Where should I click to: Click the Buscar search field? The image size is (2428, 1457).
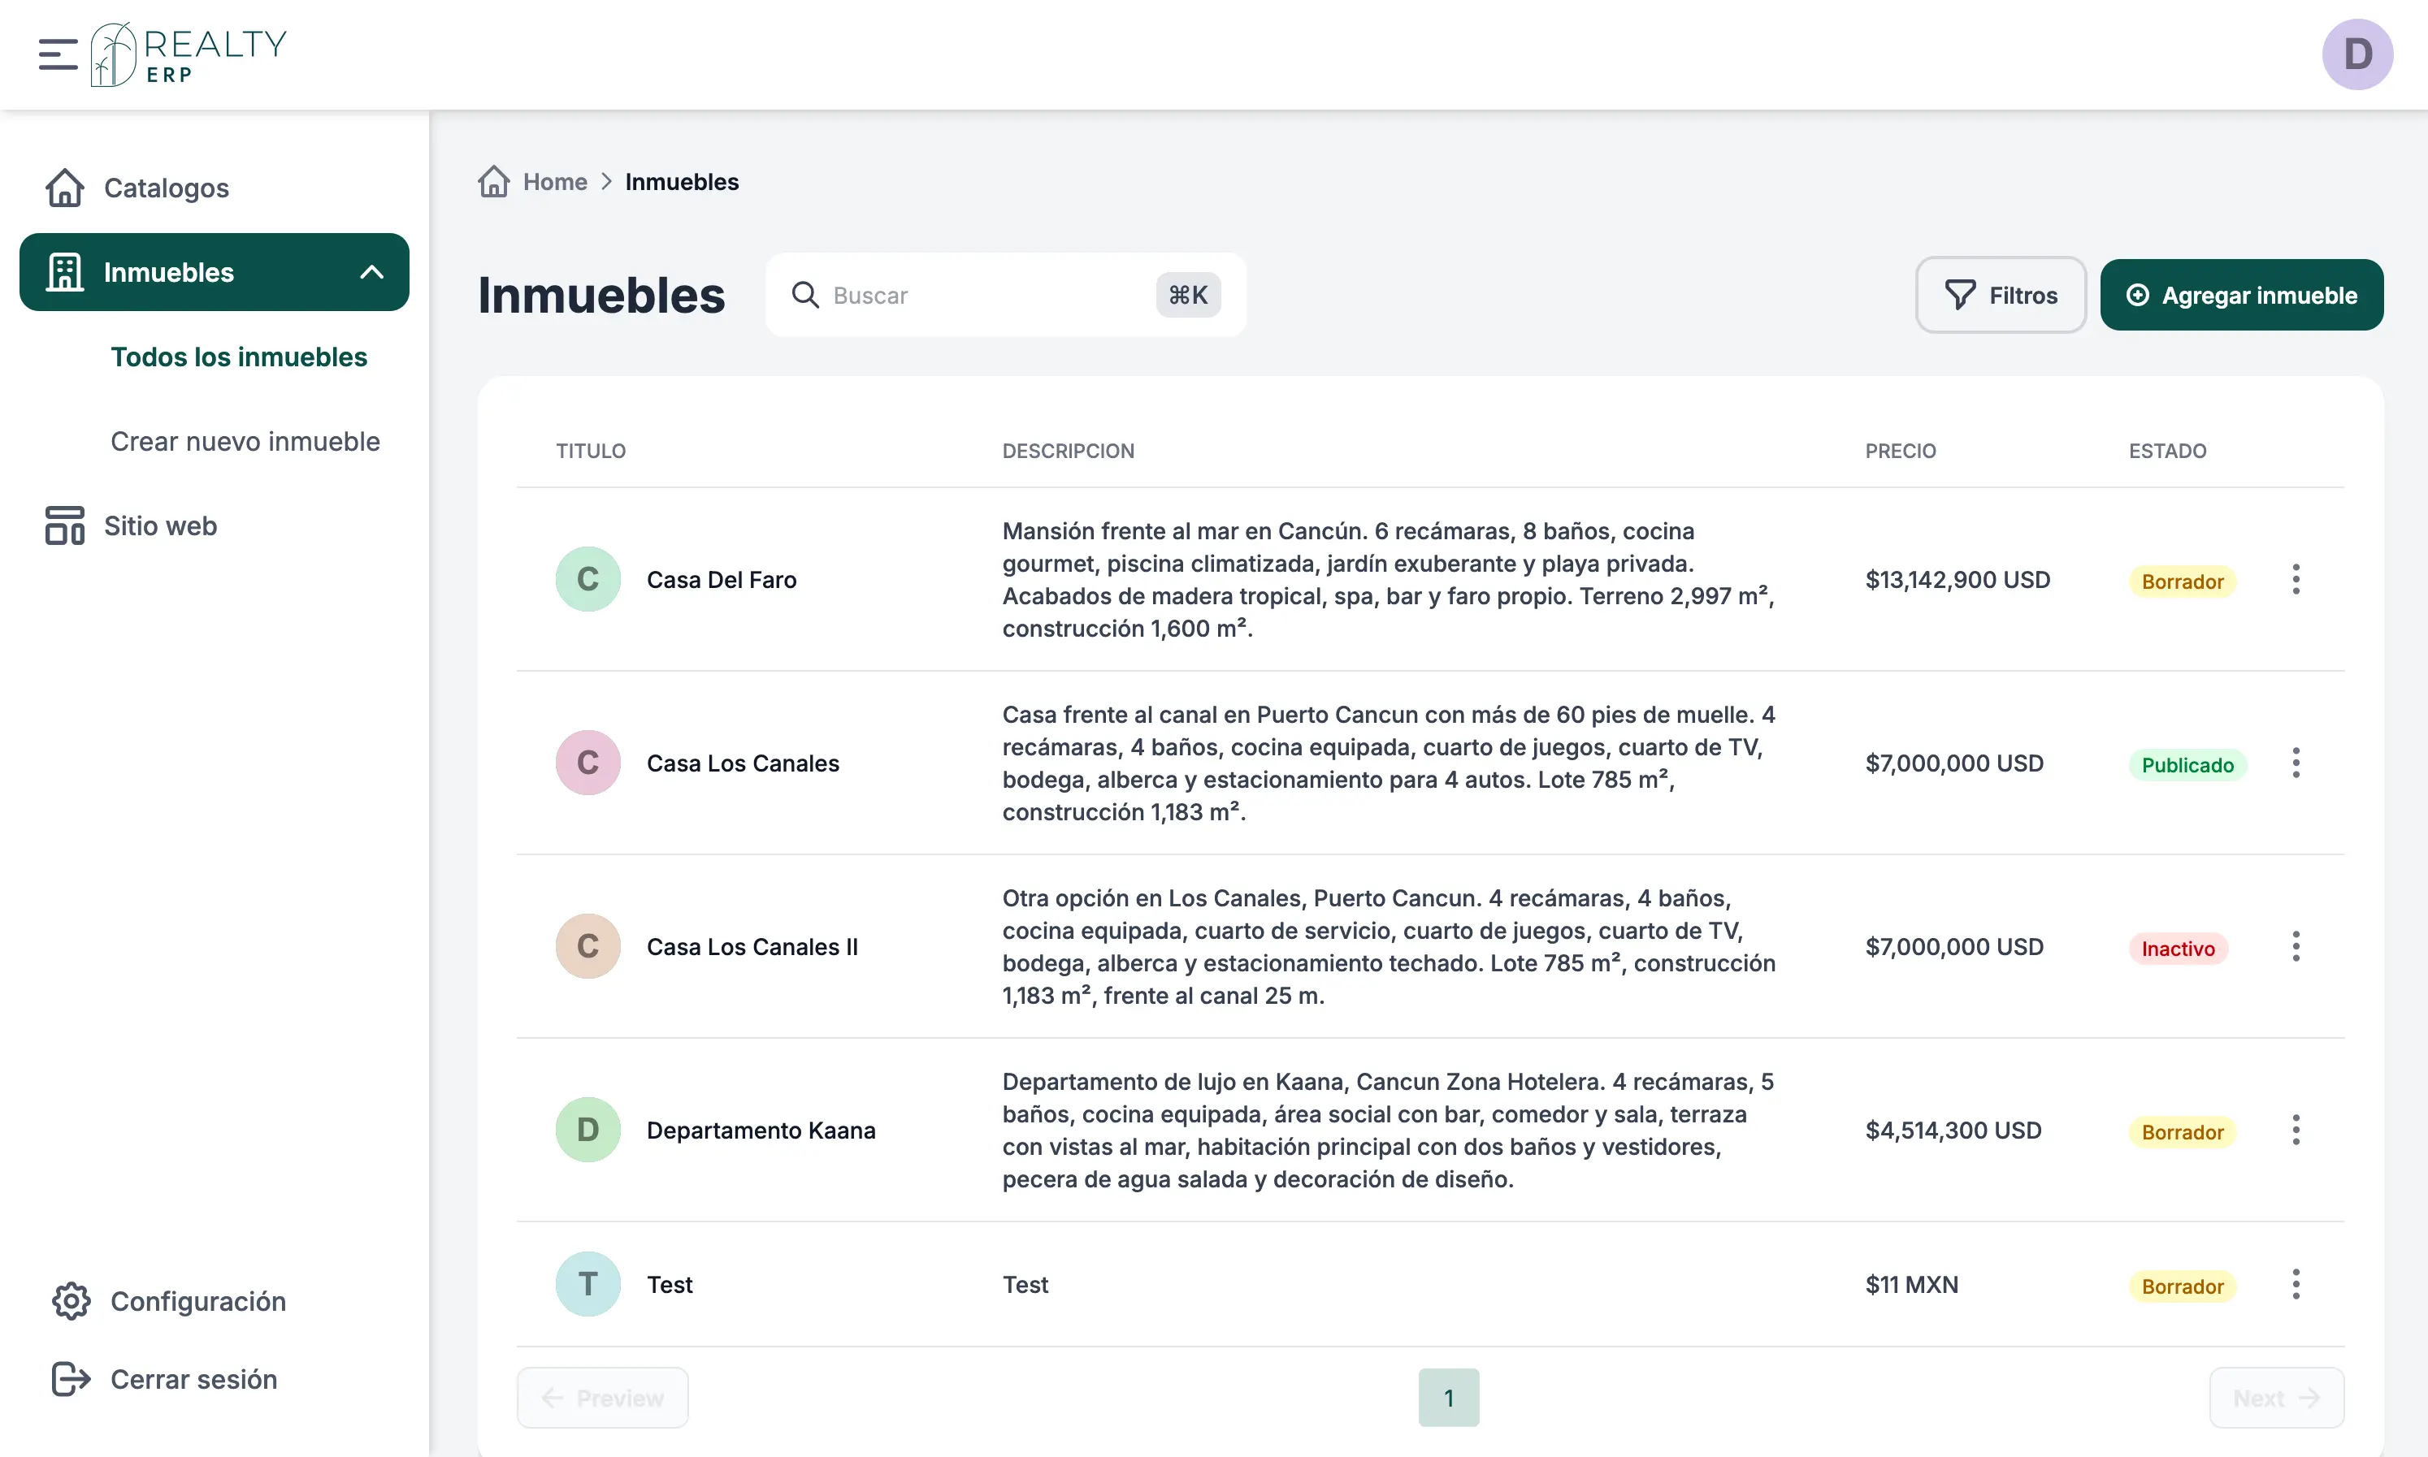tap(982, 295)
